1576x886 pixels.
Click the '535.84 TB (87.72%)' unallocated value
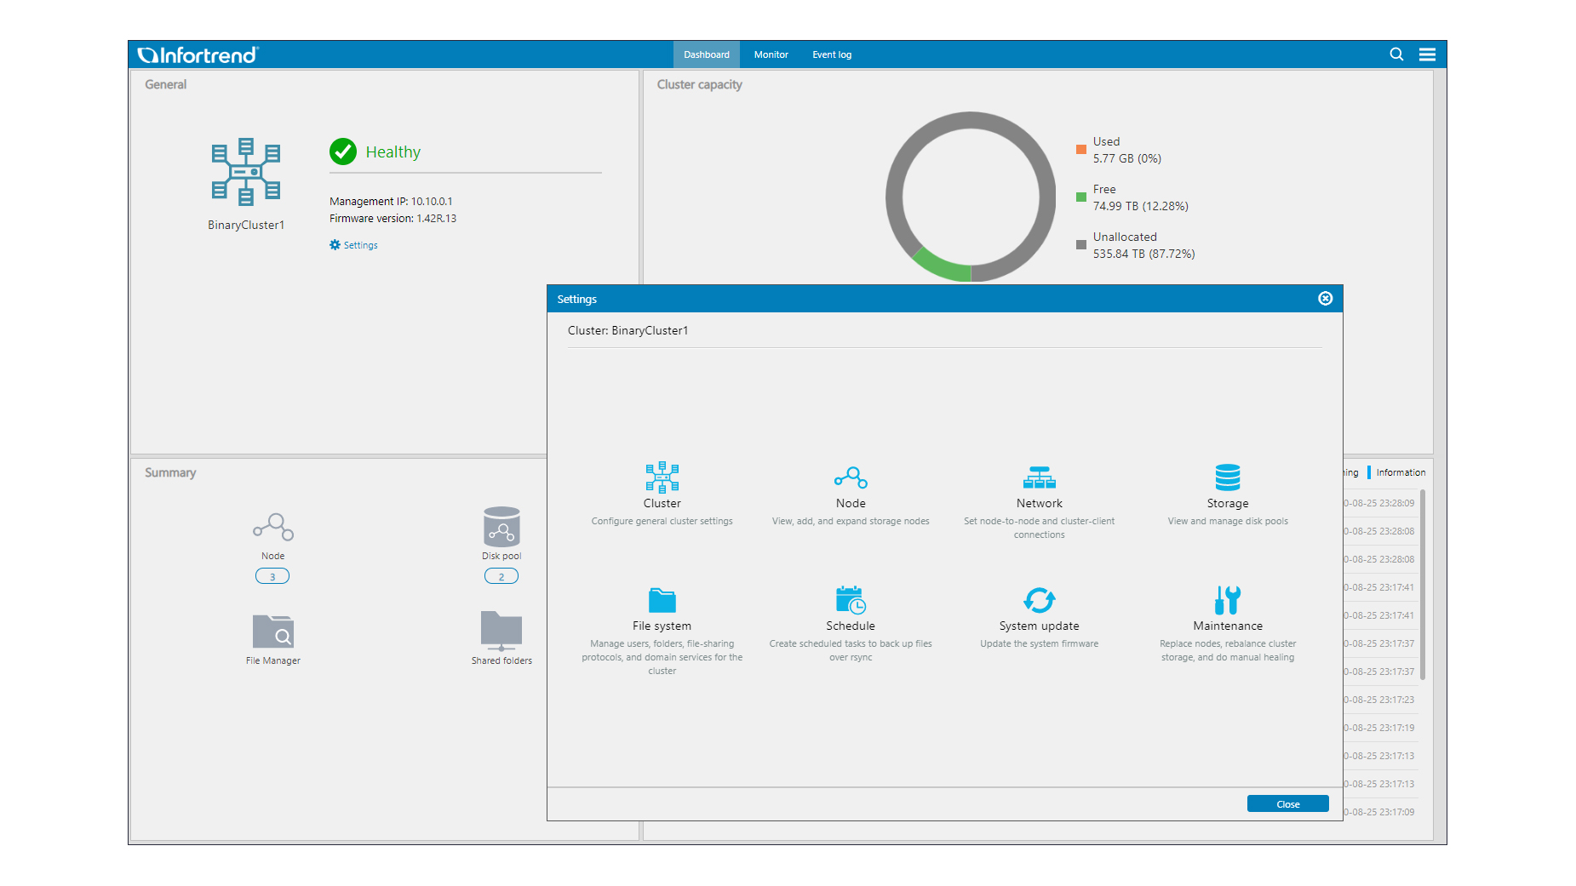point(1144,254)
